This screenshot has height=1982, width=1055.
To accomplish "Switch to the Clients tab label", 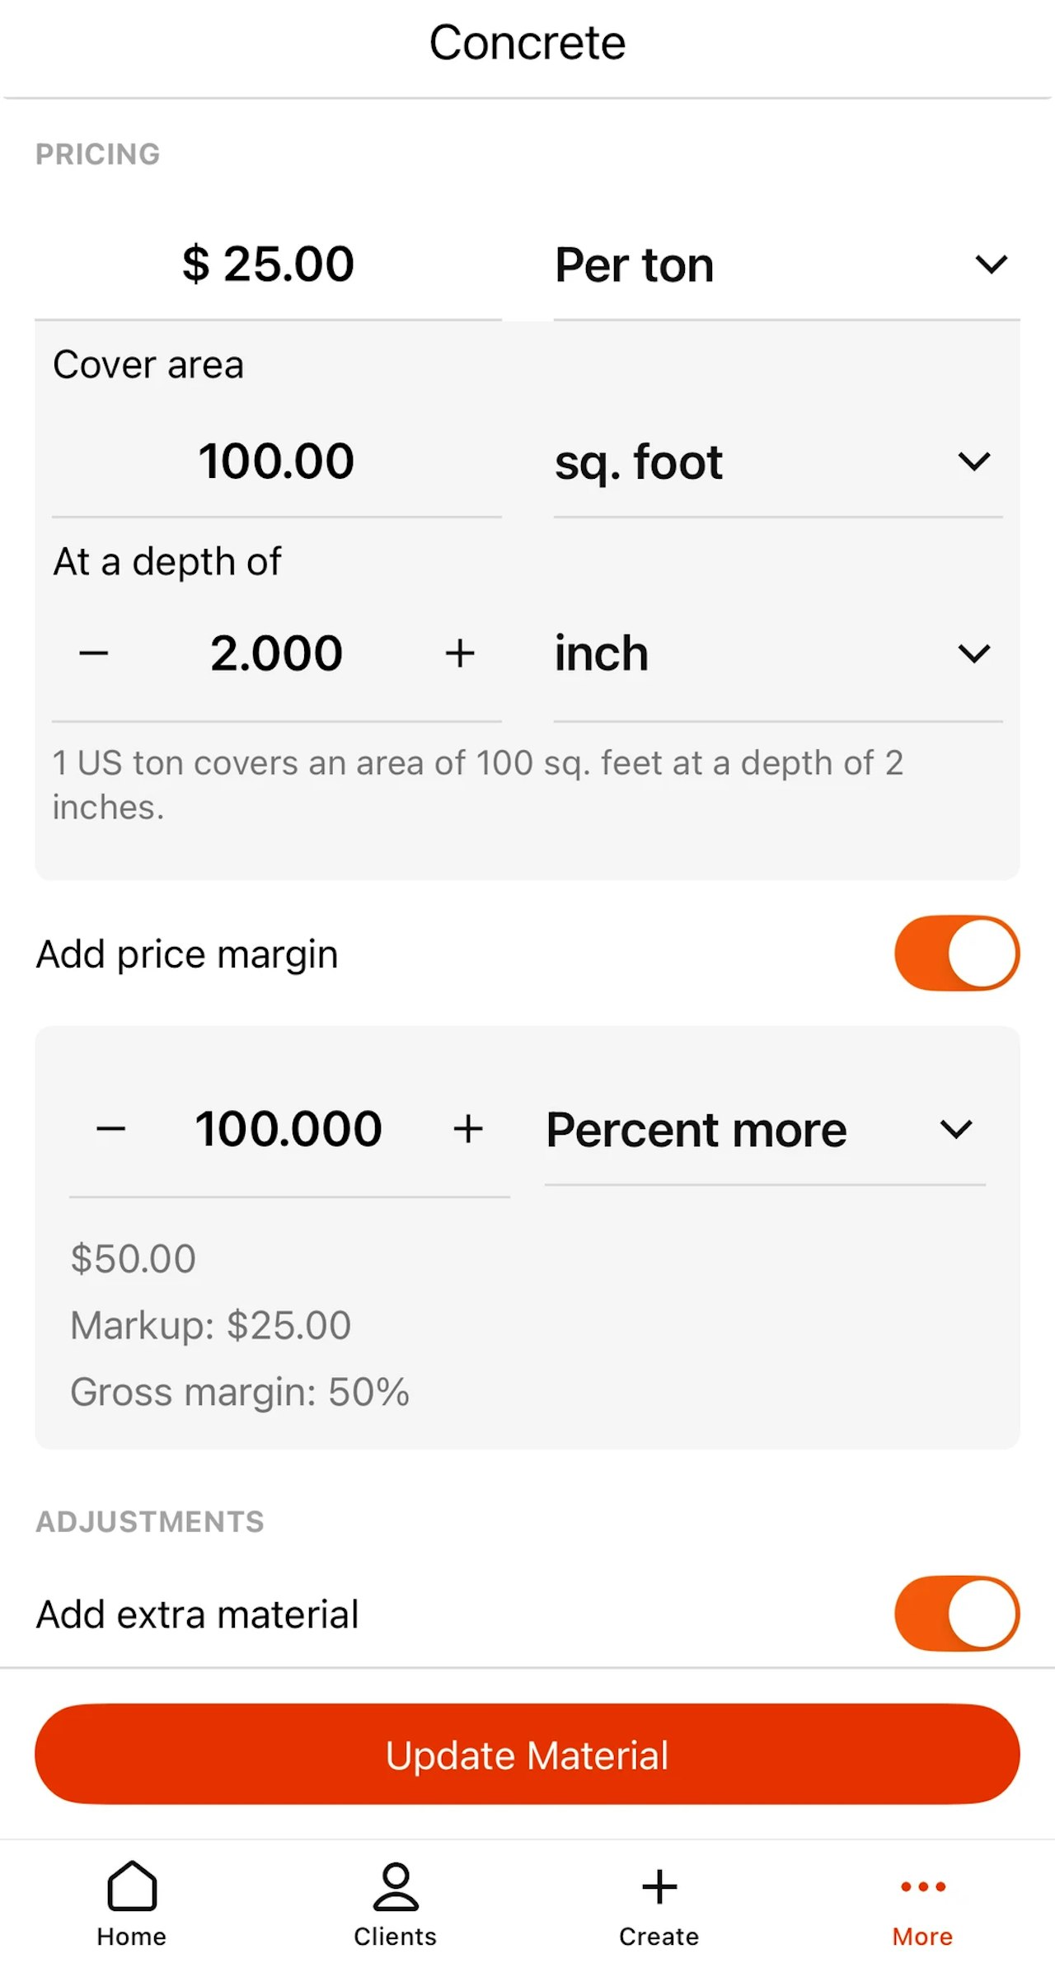I will 396,1937.
